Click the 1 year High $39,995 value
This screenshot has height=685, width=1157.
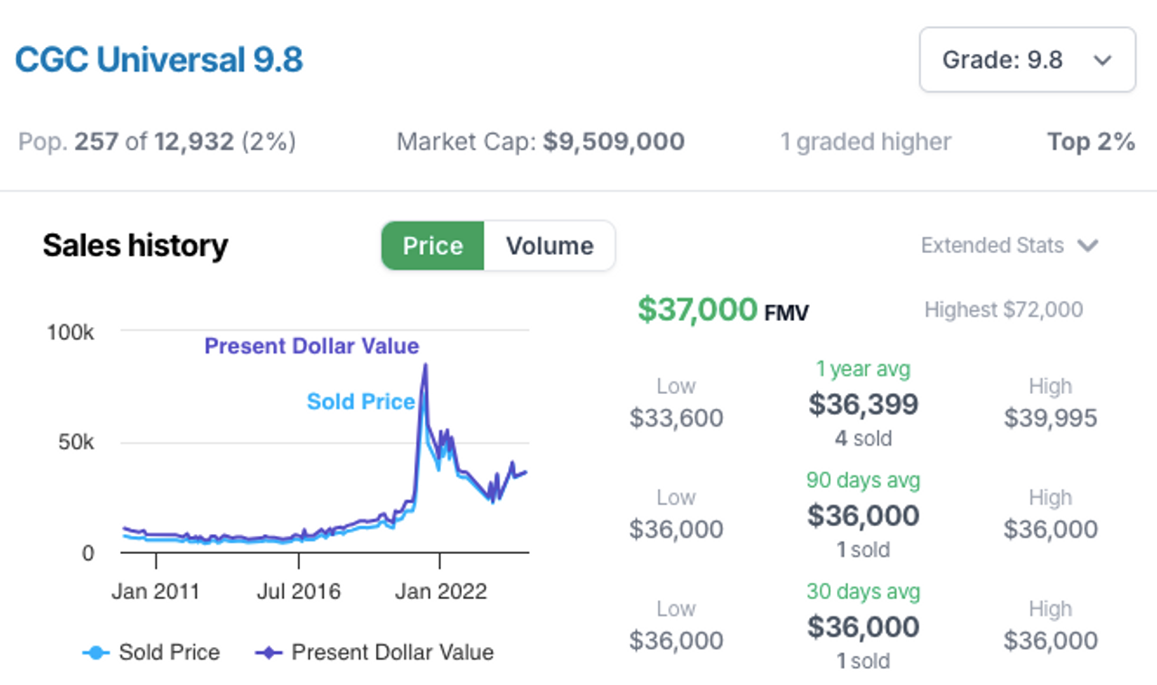pos(1050,418)
